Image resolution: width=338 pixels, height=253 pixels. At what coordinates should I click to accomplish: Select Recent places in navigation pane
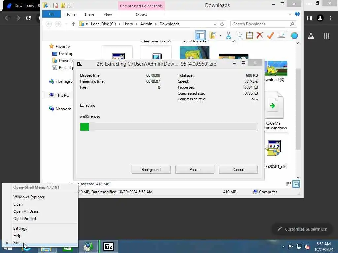click(x=63, y=68)
